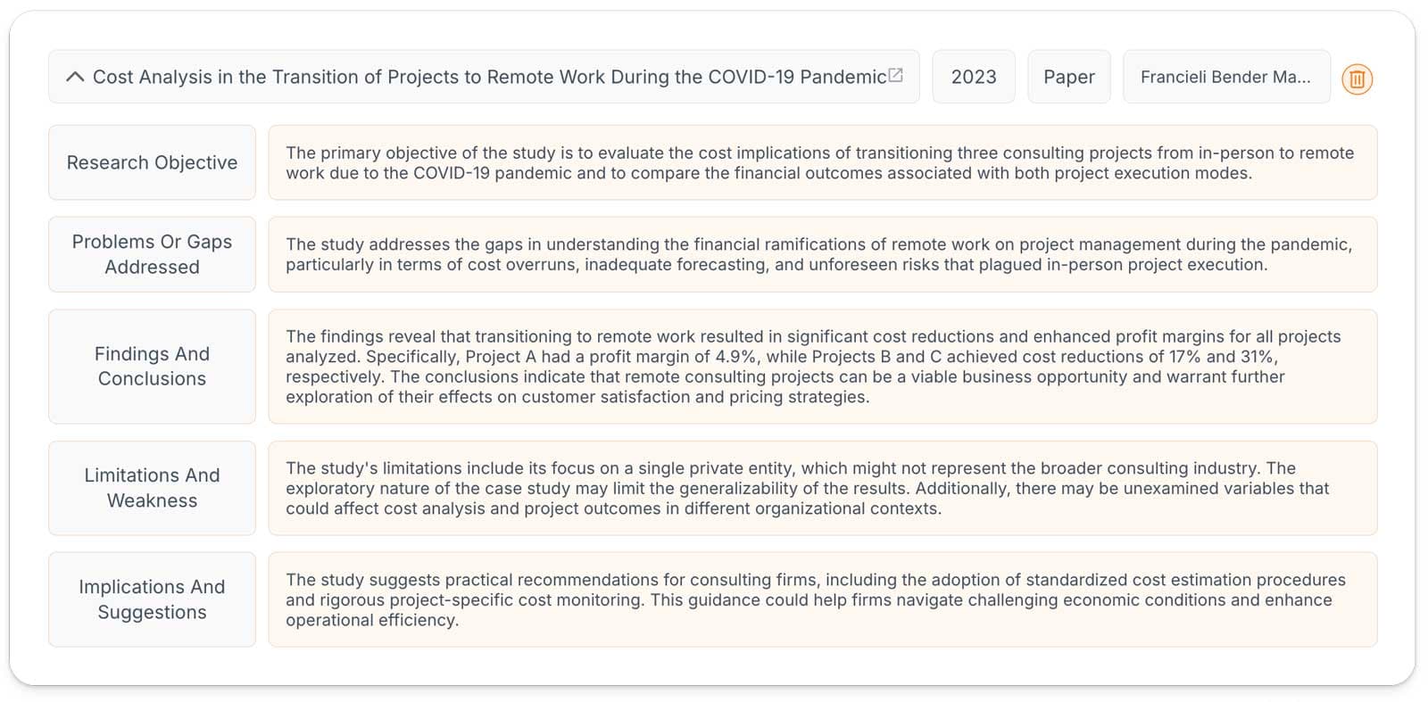Select the Research Objective label
This screenshot has height=702, width=1428.
pos(152,162)
